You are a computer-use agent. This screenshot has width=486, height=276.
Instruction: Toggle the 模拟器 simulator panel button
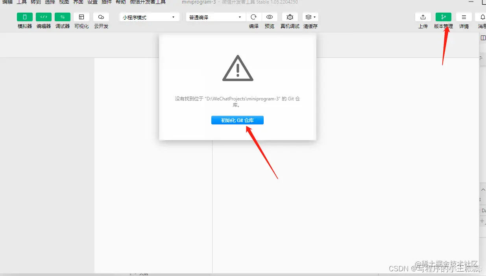point(25,17)
